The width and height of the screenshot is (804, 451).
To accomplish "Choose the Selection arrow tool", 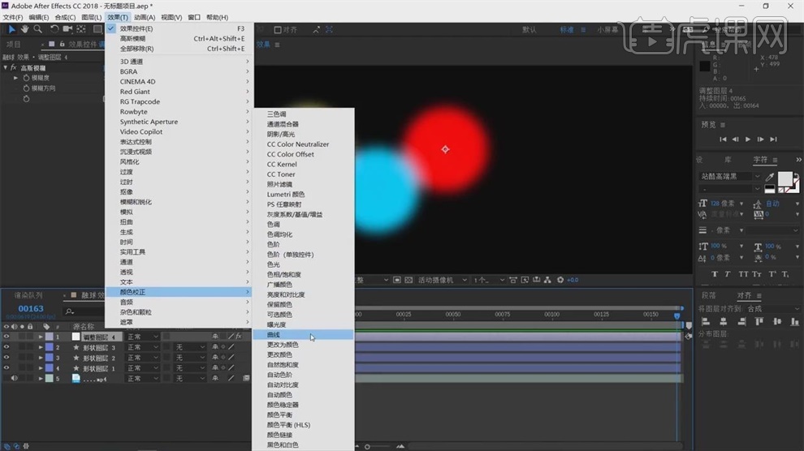I will click(x=12, y=29).
